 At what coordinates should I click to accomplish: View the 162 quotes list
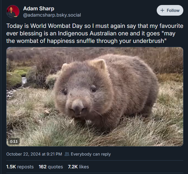[x=51, y=167]
